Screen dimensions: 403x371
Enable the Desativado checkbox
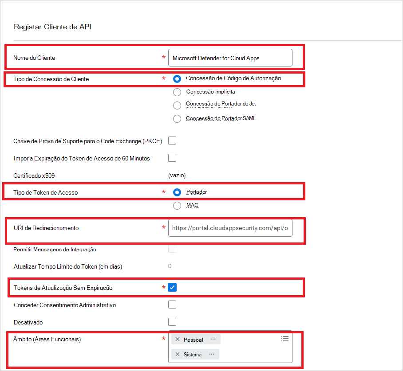172,322
